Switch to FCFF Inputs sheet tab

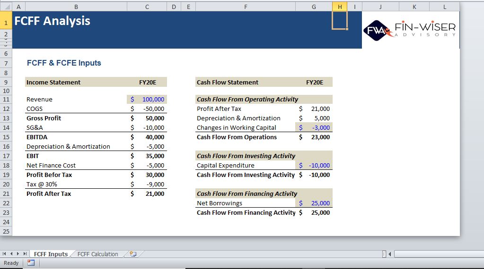[x=51, y=254]
